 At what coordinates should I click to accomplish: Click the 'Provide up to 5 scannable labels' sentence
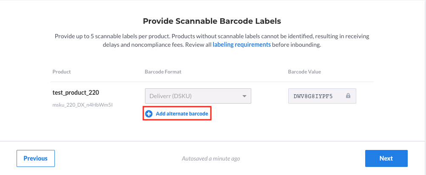113,36
